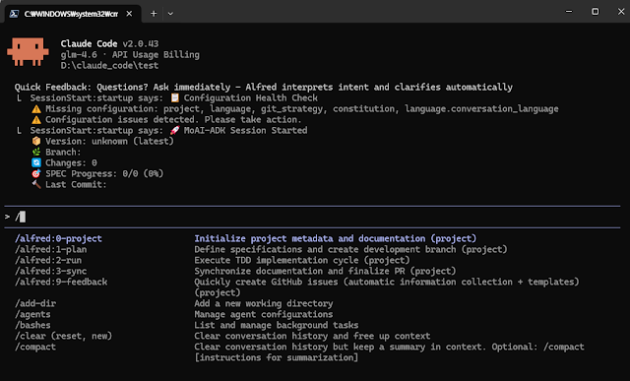Screen dimensions: 630x381
Task: Click the PowerShell icon in the terminal tab
Action: click(x=14, y=14)
